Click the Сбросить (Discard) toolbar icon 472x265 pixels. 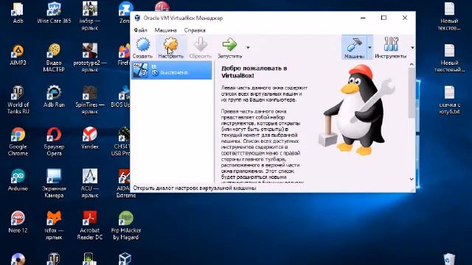pos(201,47)
